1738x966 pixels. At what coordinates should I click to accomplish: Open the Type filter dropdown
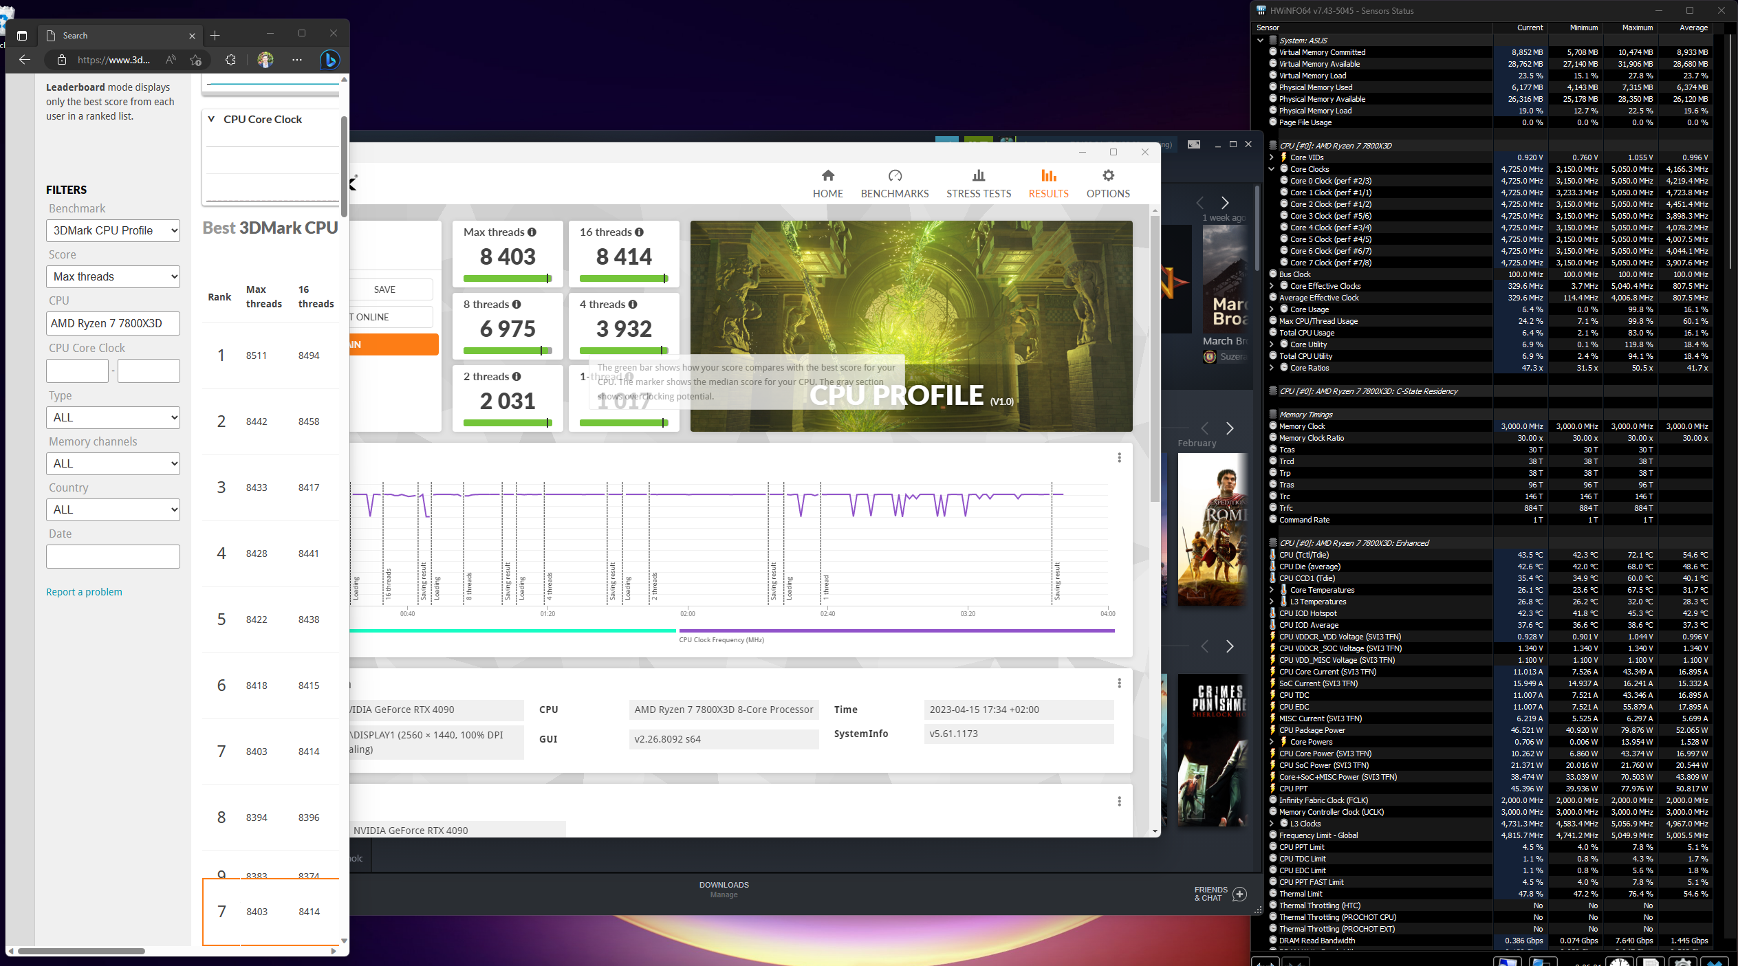pyautogui.click(x=113, y=418)
